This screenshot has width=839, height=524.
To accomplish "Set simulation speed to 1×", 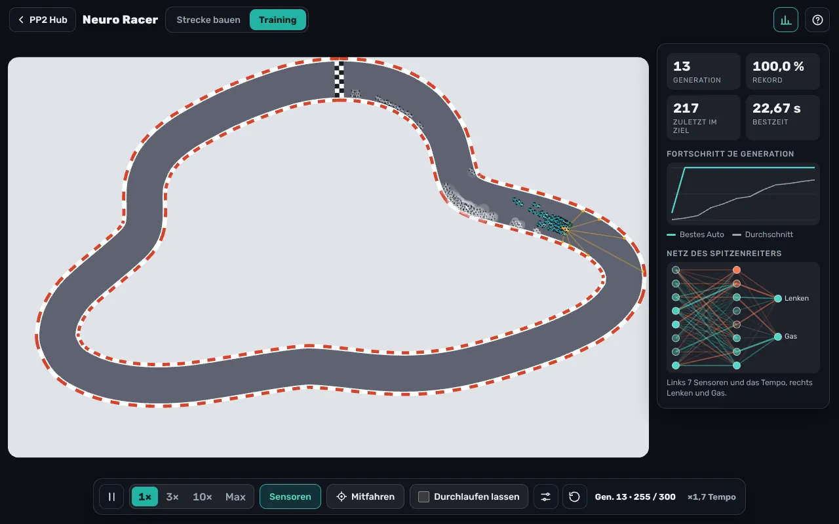I will (145, 496).
